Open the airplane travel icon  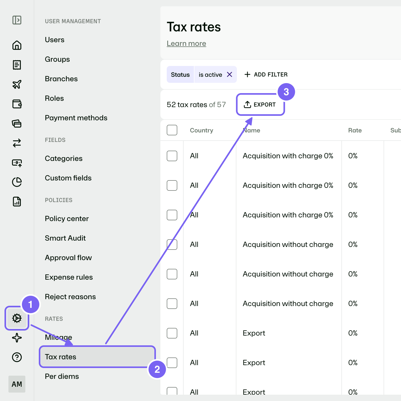pos(17,84)
